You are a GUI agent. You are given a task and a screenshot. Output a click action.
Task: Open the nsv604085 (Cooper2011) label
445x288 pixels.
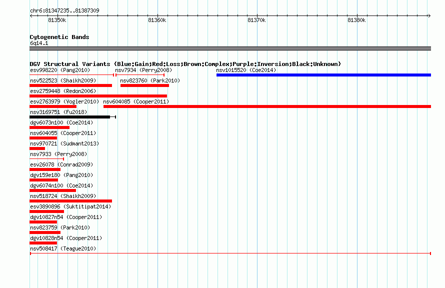(136, 101)
